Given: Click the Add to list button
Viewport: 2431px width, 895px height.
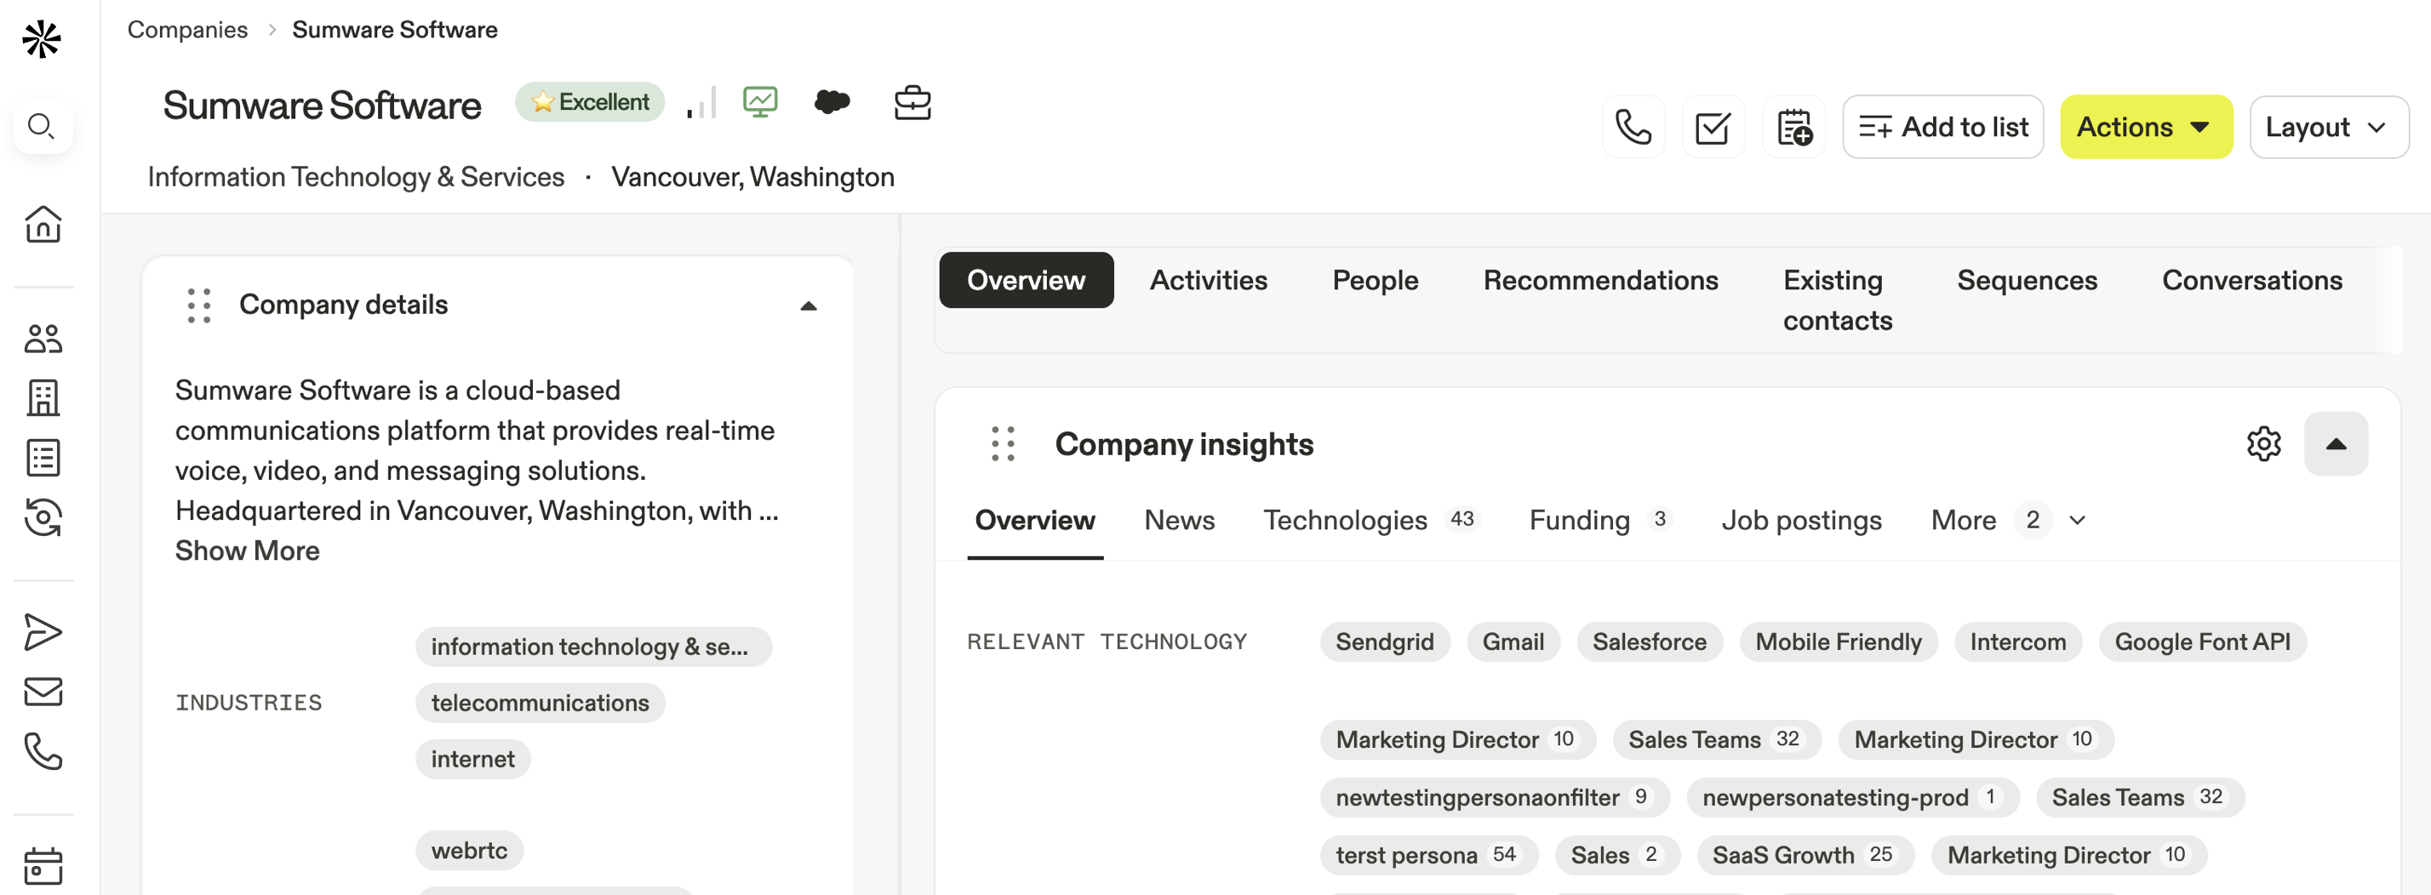Looking at the screenshot, I should coord(1942,128).
